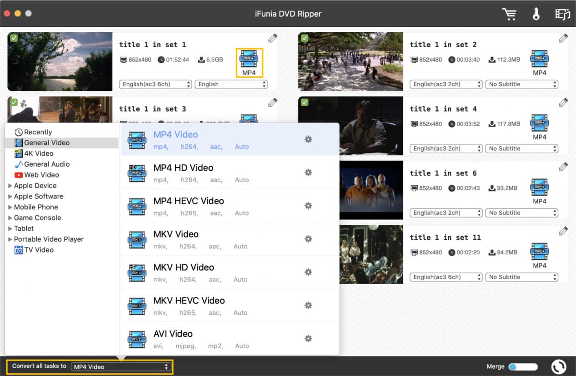576x376 pixels.
Task: Uncheck the title 1 in set 1 checkbox
Action: tap(14, 38)
